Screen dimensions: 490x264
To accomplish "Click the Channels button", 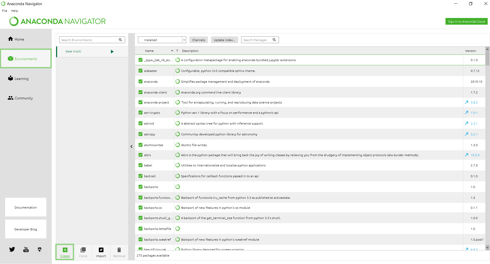I will pos(199,40).
